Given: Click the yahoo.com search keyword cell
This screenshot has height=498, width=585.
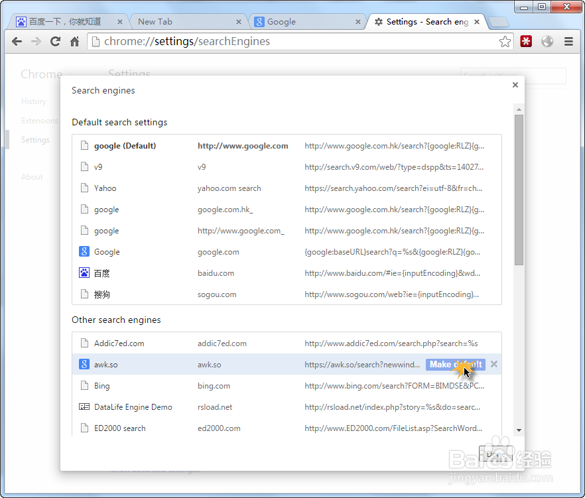Looking at the screenshot, I should coord(229,188).
